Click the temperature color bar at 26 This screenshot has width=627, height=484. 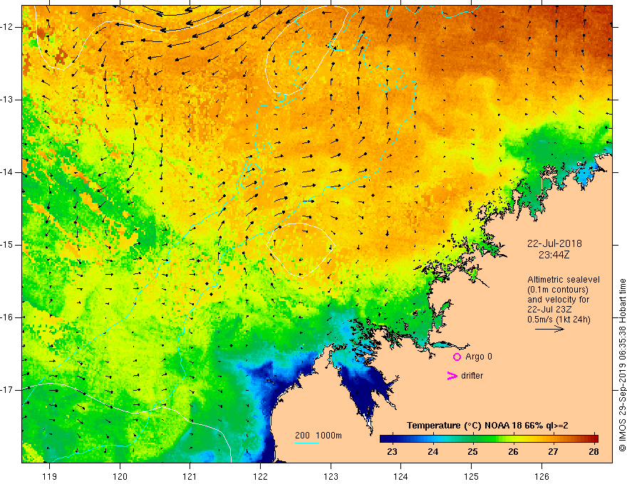(513, 438)
